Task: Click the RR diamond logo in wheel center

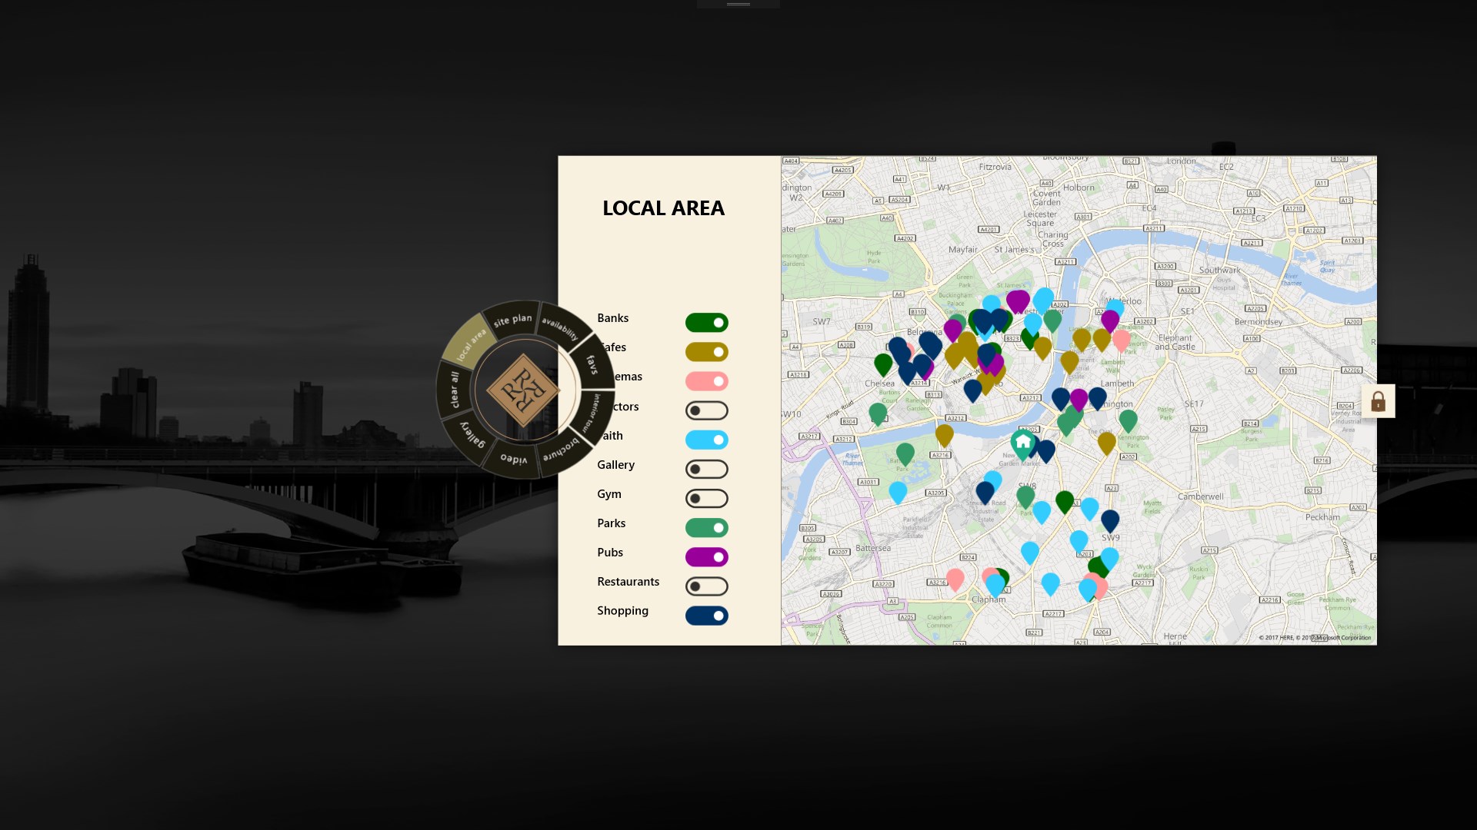Action: pyautogui.click(x=523, y=390)
